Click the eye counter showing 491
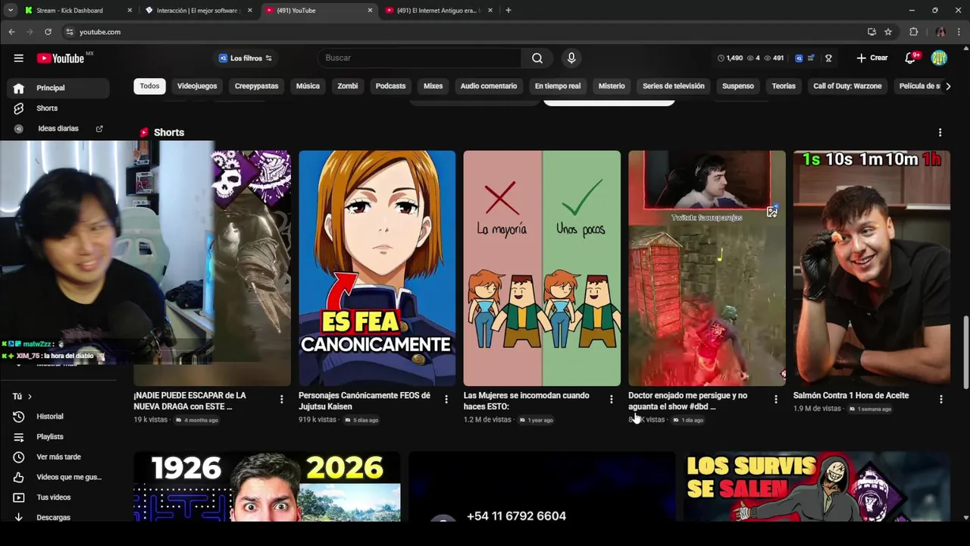This screenshot has width=970, height=546. [774, 58]
